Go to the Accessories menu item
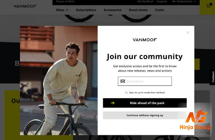 (113, 10)
